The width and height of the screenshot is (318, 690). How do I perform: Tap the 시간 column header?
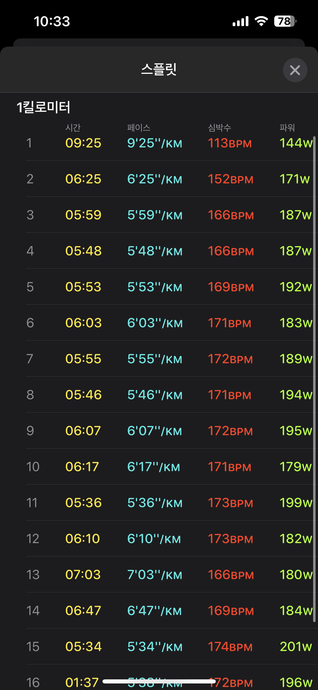pyautogui.click(x=73, y=128)
